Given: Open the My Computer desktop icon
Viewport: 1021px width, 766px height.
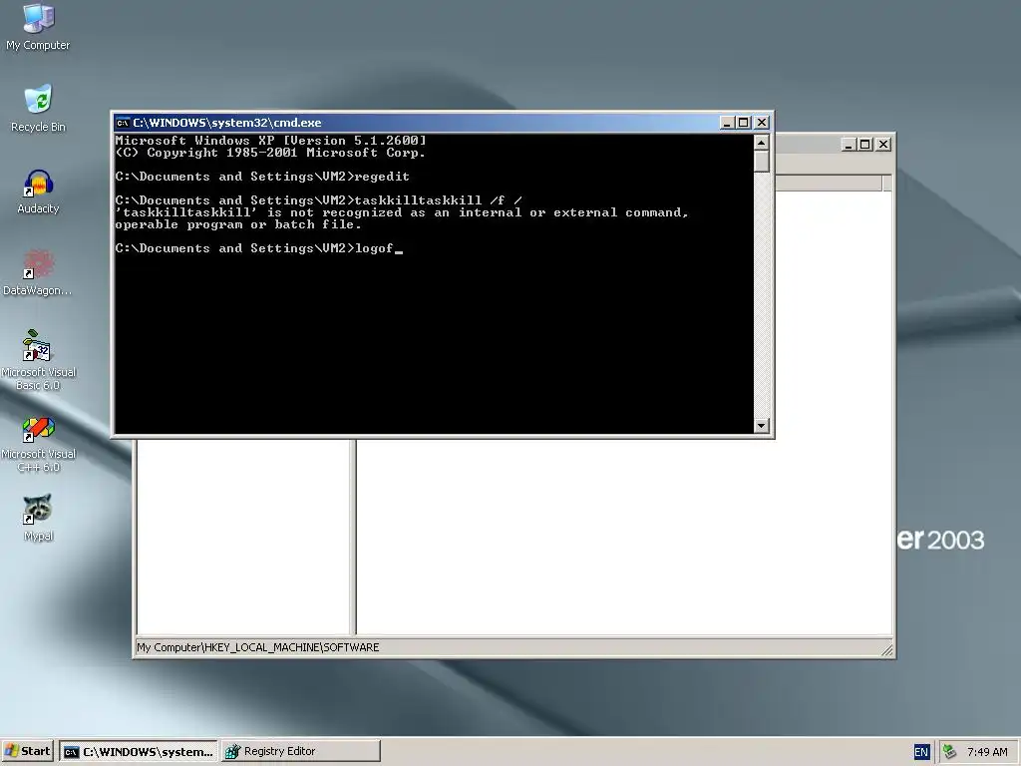Looking at the screenshot, I should pyautogui.click(x=38, y=26).
